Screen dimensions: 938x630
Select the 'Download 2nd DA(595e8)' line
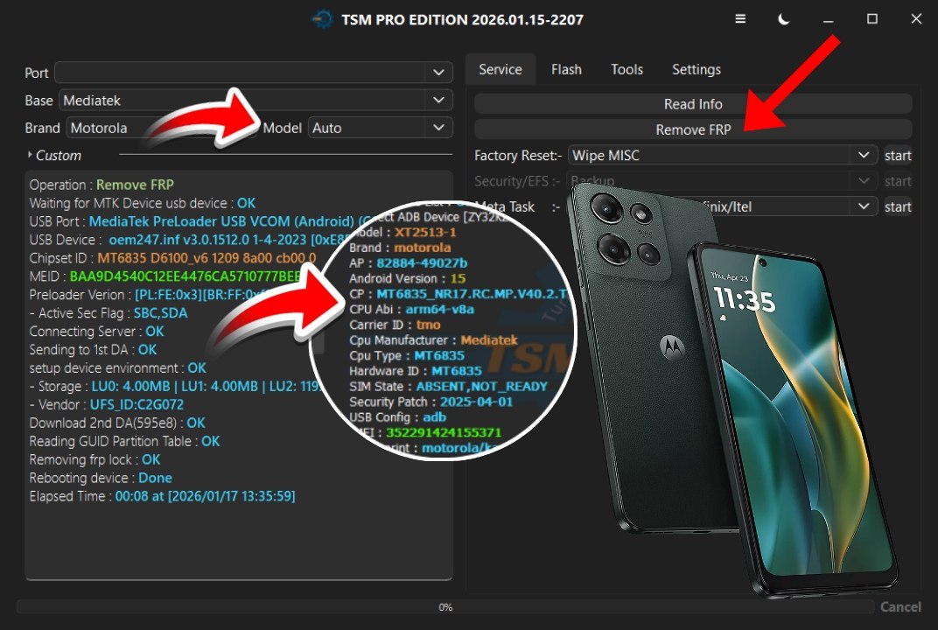pos(117,423)
